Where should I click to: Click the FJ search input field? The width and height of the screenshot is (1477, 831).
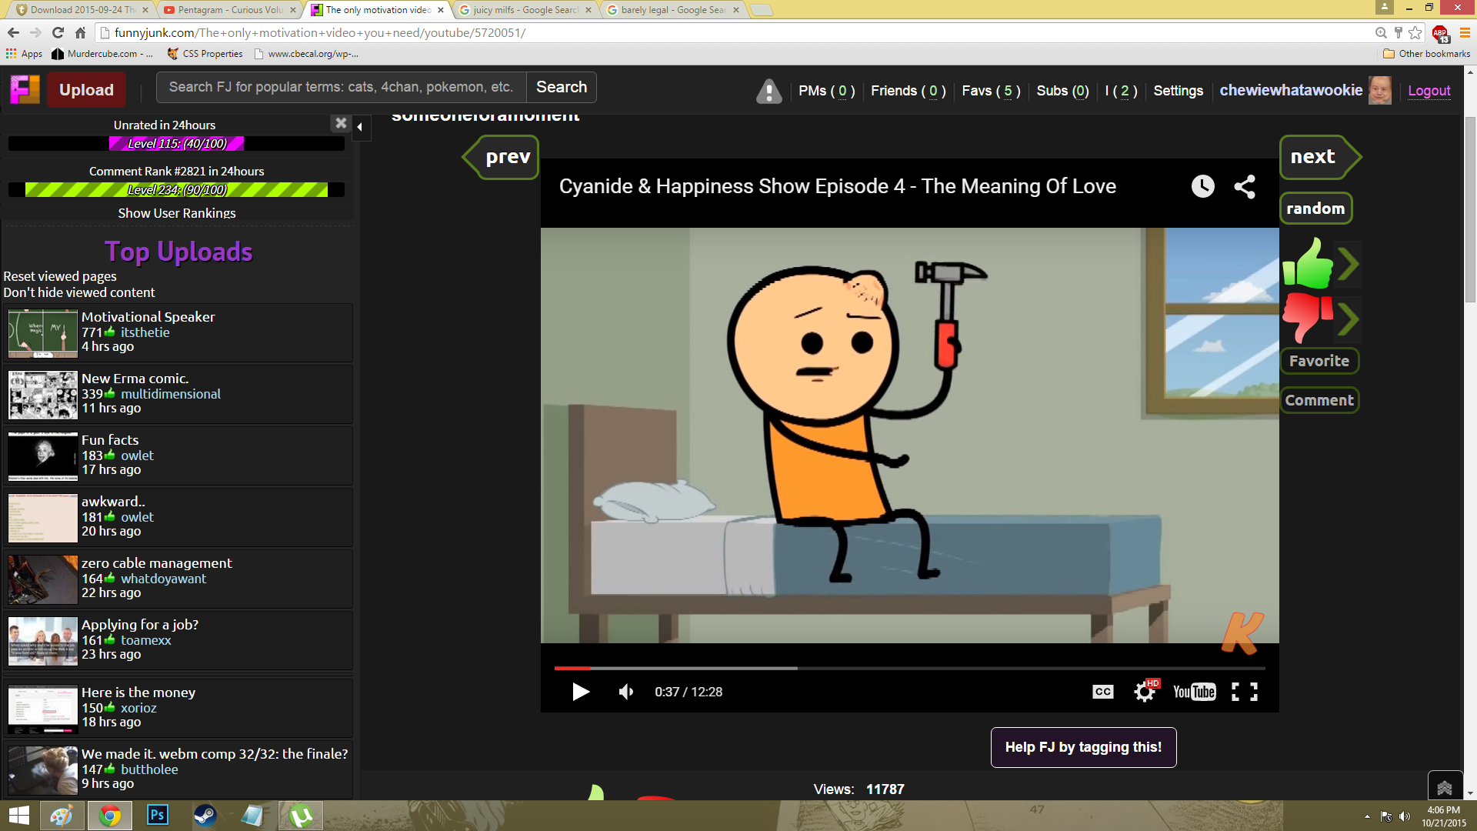[x=341, y=87]
